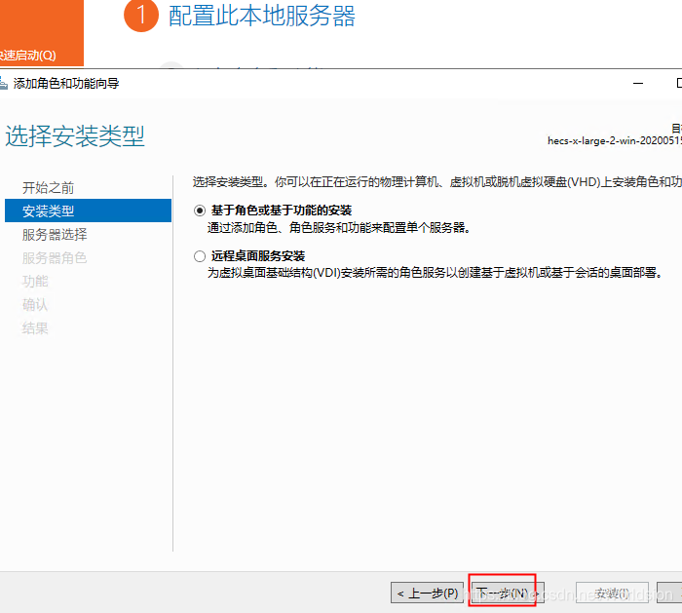Select Remote Desktop Services installation radio button
This screenshot has height=613, width=682.
[200, 256]
